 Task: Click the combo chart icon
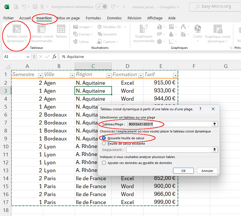point(183,34)
